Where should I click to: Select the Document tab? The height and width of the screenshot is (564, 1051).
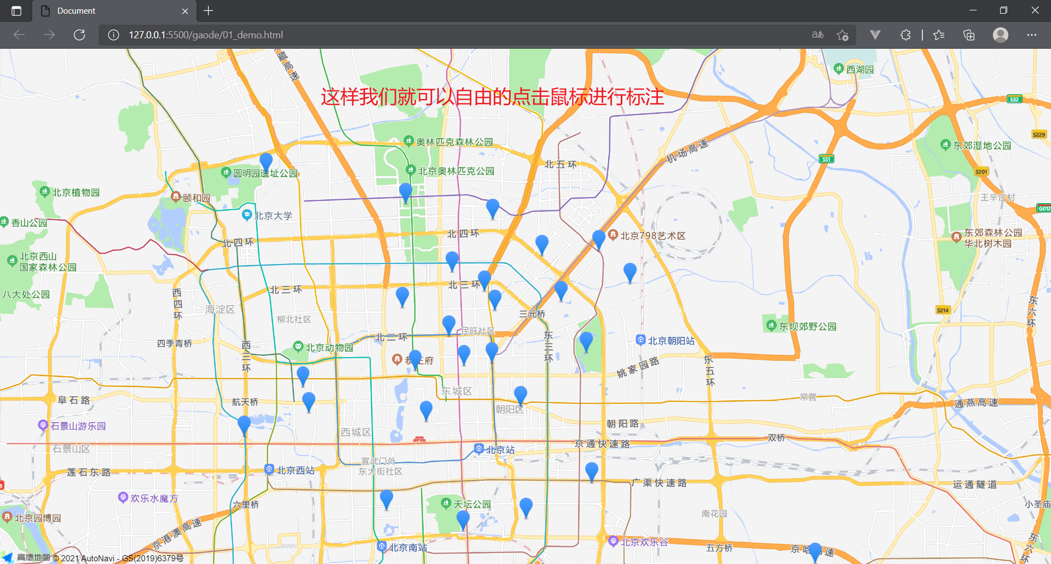point(114,11)
